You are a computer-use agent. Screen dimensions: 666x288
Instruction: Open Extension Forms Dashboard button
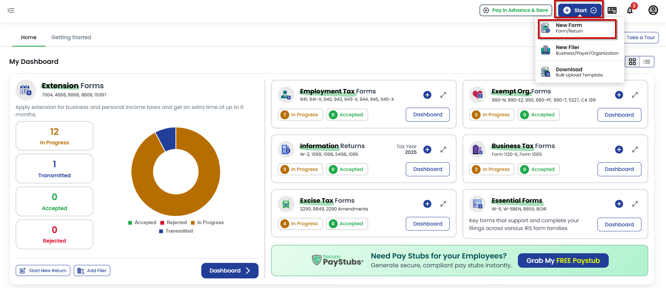pyautogui.click(x=230, y=271)
